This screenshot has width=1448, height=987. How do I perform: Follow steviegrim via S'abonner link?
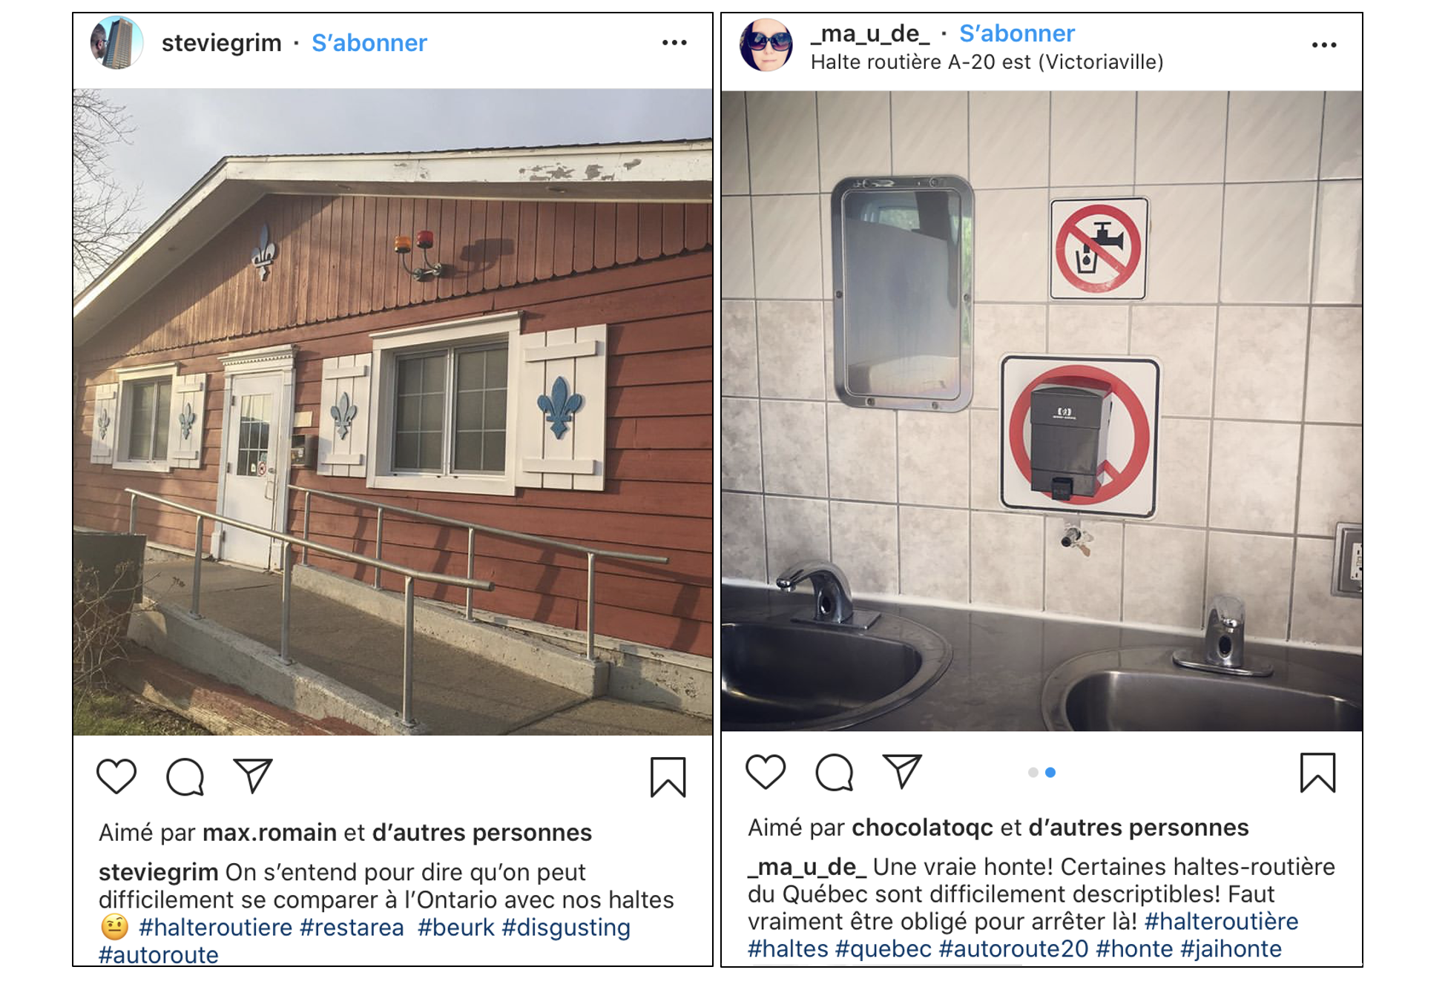pyautogui.click(x=369, y=43)
